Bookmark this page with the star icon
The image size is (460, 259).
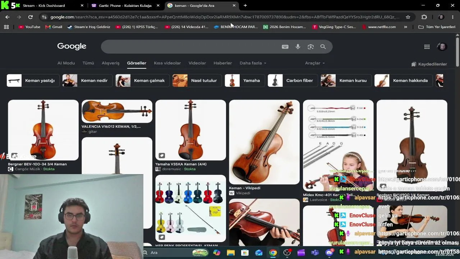pos(408,17)
